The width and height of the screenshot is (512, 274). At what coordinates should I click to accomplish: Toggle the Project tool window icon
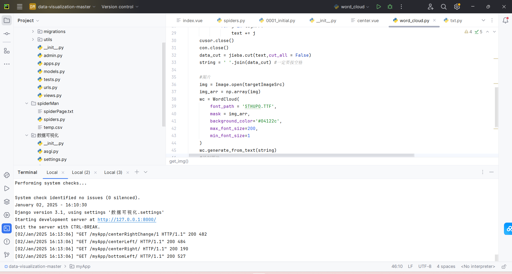point(7,21)
